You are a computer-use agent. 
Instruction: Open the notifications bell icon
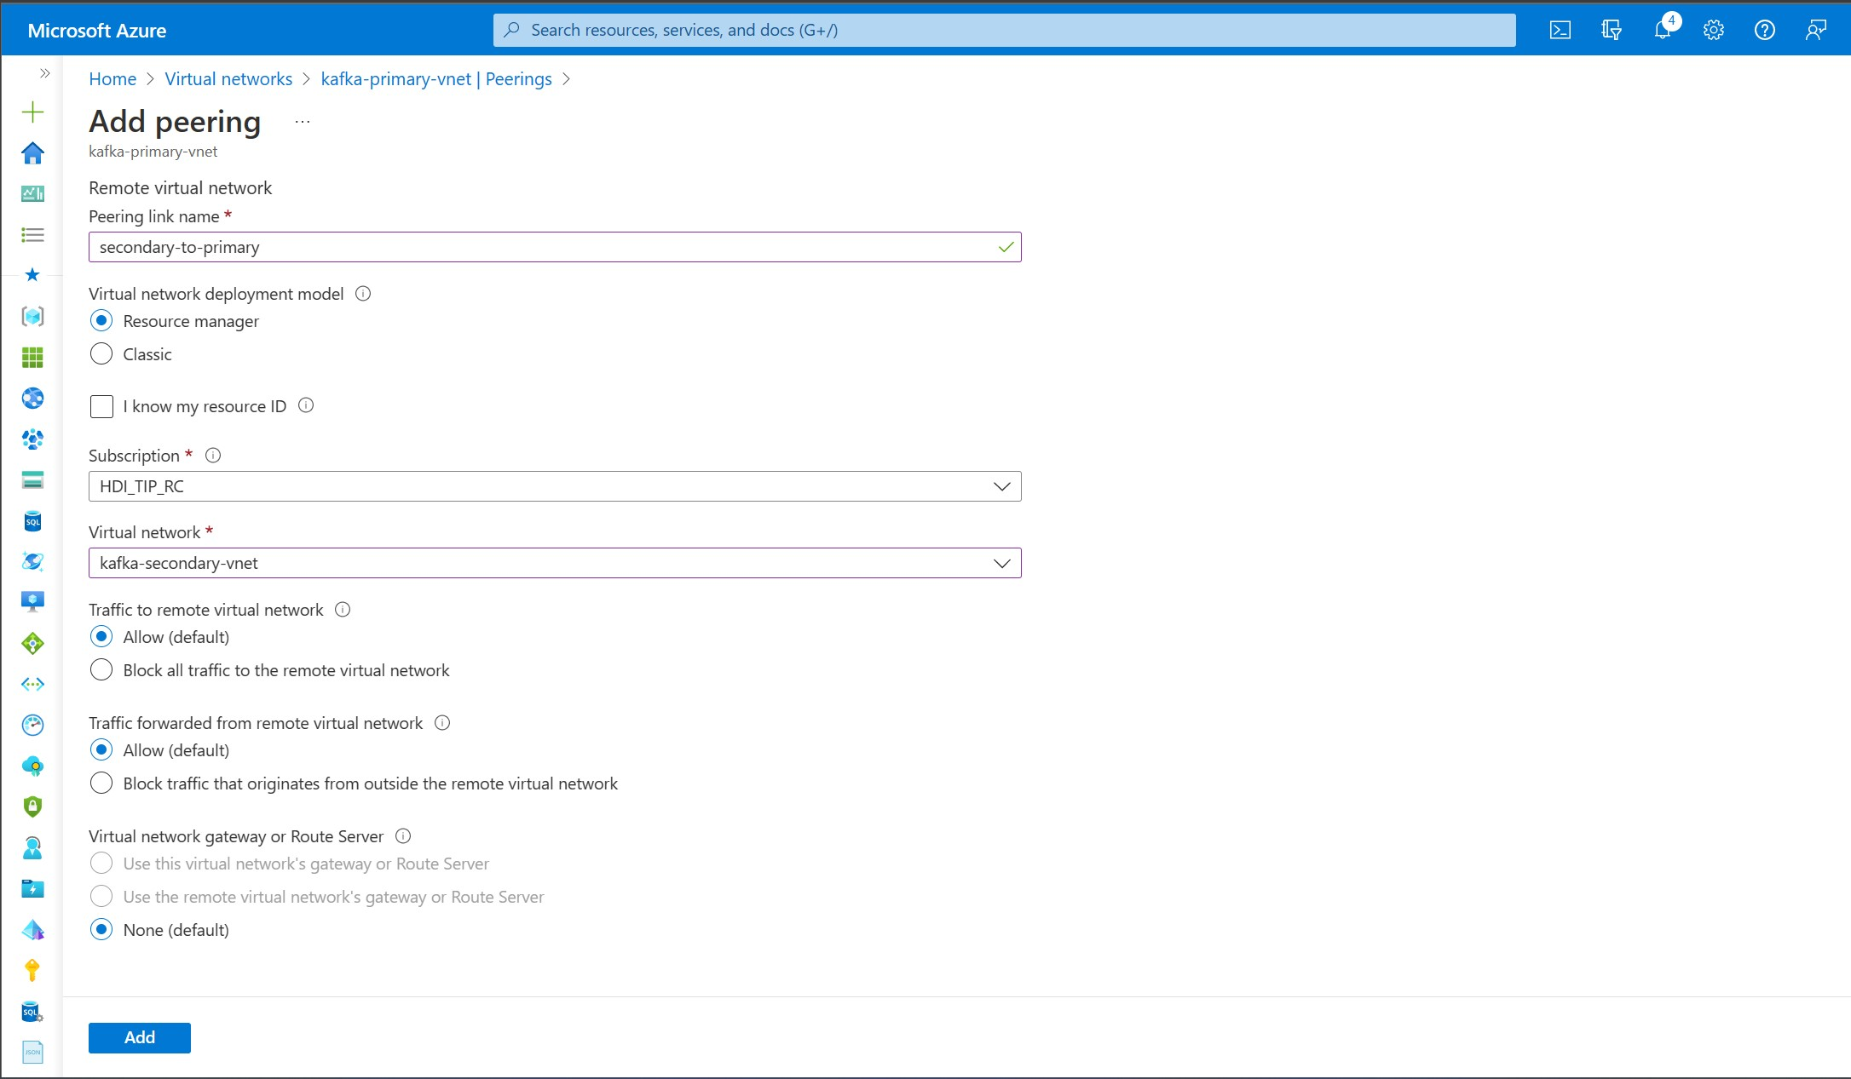click(1662, 31)
